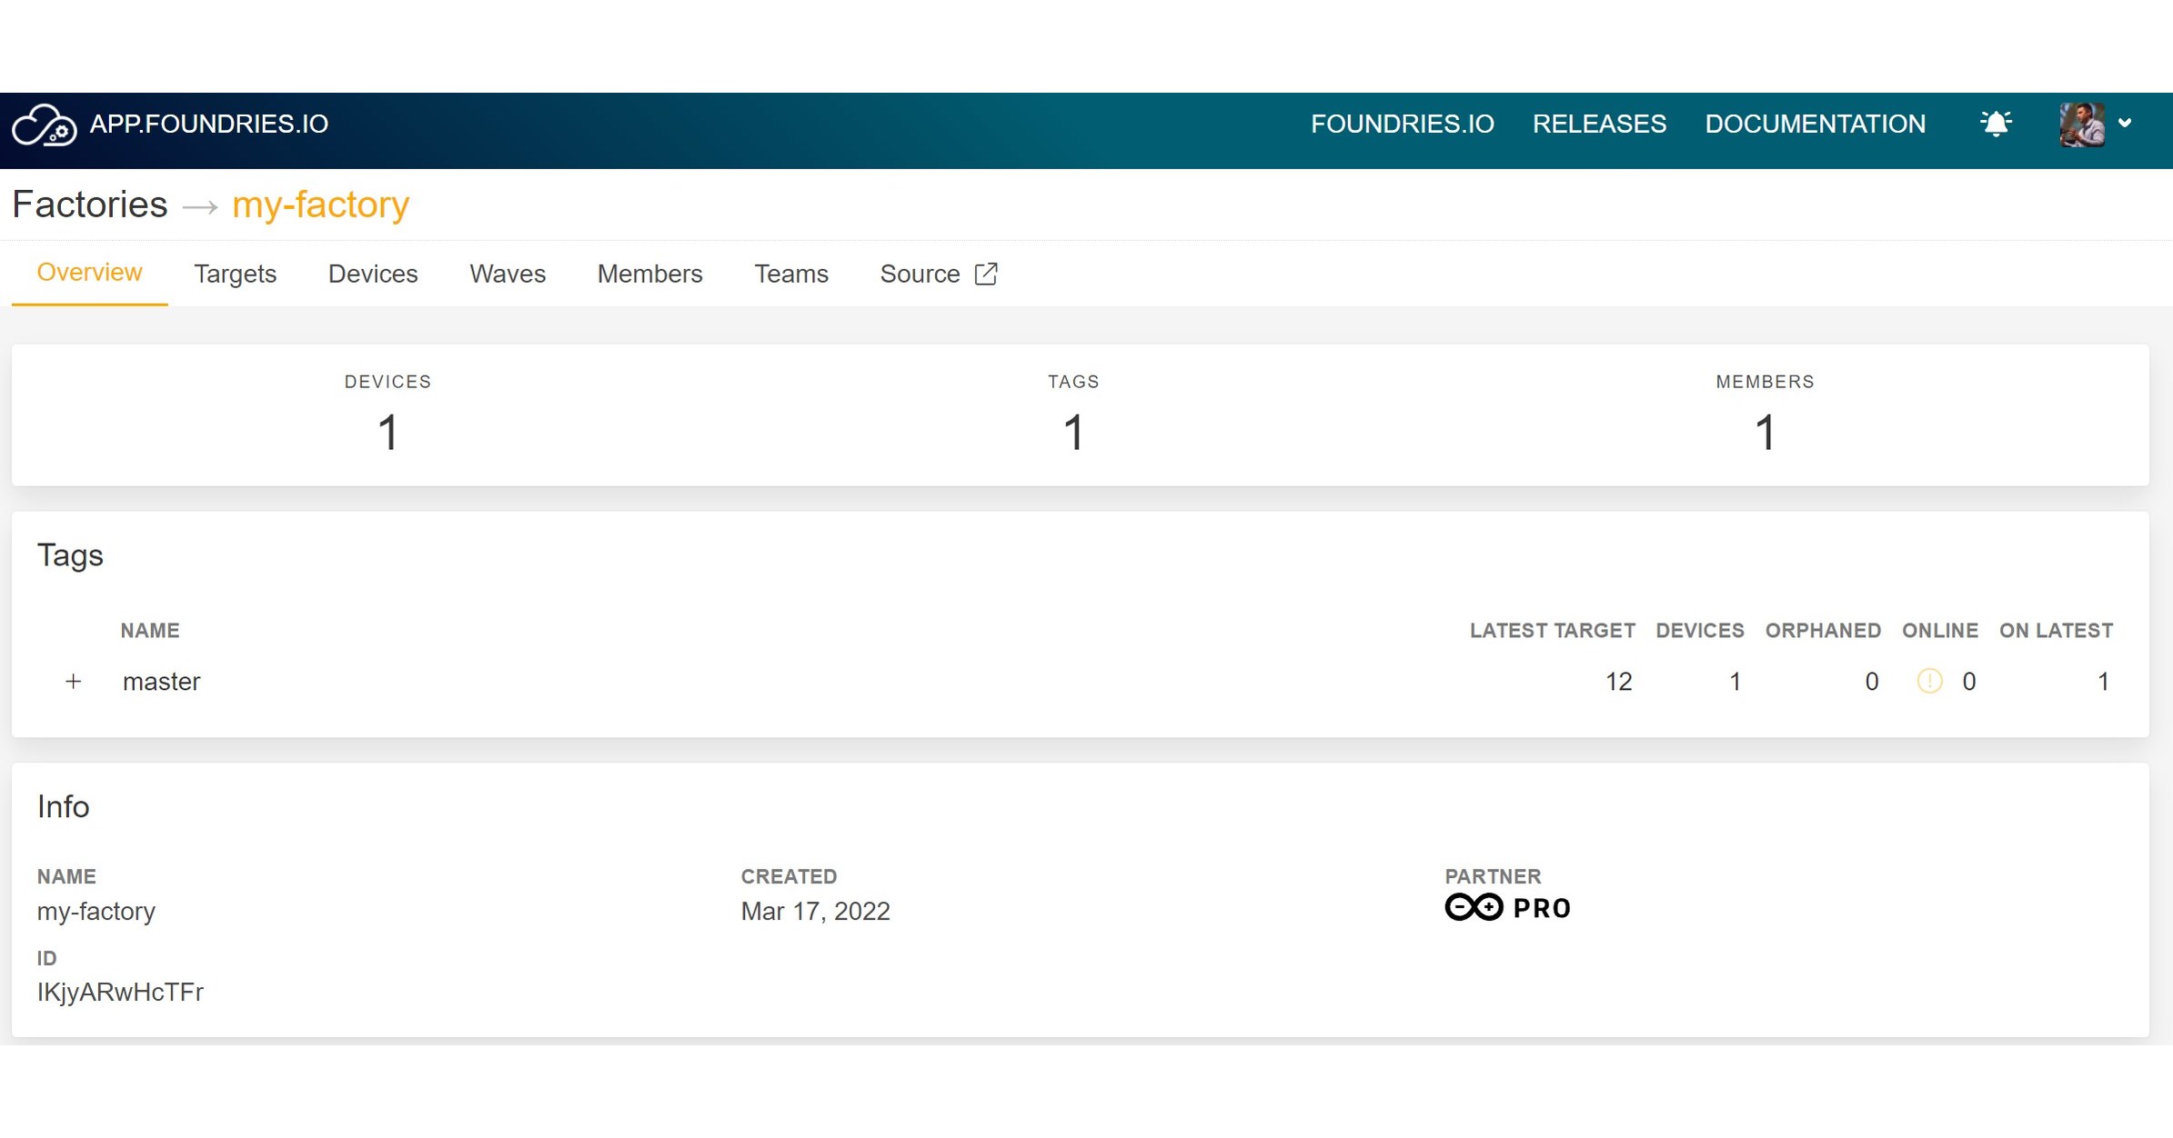2173x1138 pixels.
Task: Click the Source external link icon
Action: click(x=986, y=274)
